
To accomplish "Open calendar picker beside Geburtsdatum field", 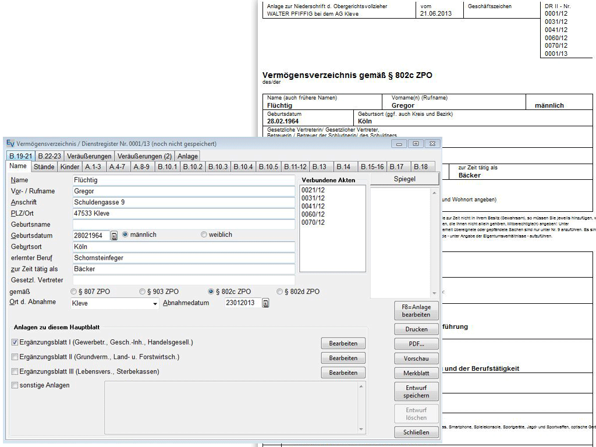I will click(114, 236).
